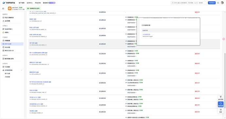226x119 pixels.
Task: Delete the im.message.recalled_v1 event
Action: tap(197, 112)
